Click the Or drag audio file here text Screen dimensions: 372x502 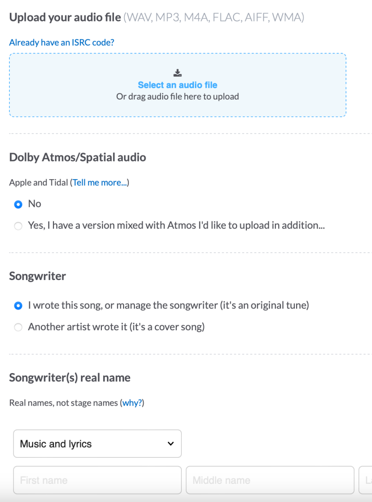click(178, 97)
